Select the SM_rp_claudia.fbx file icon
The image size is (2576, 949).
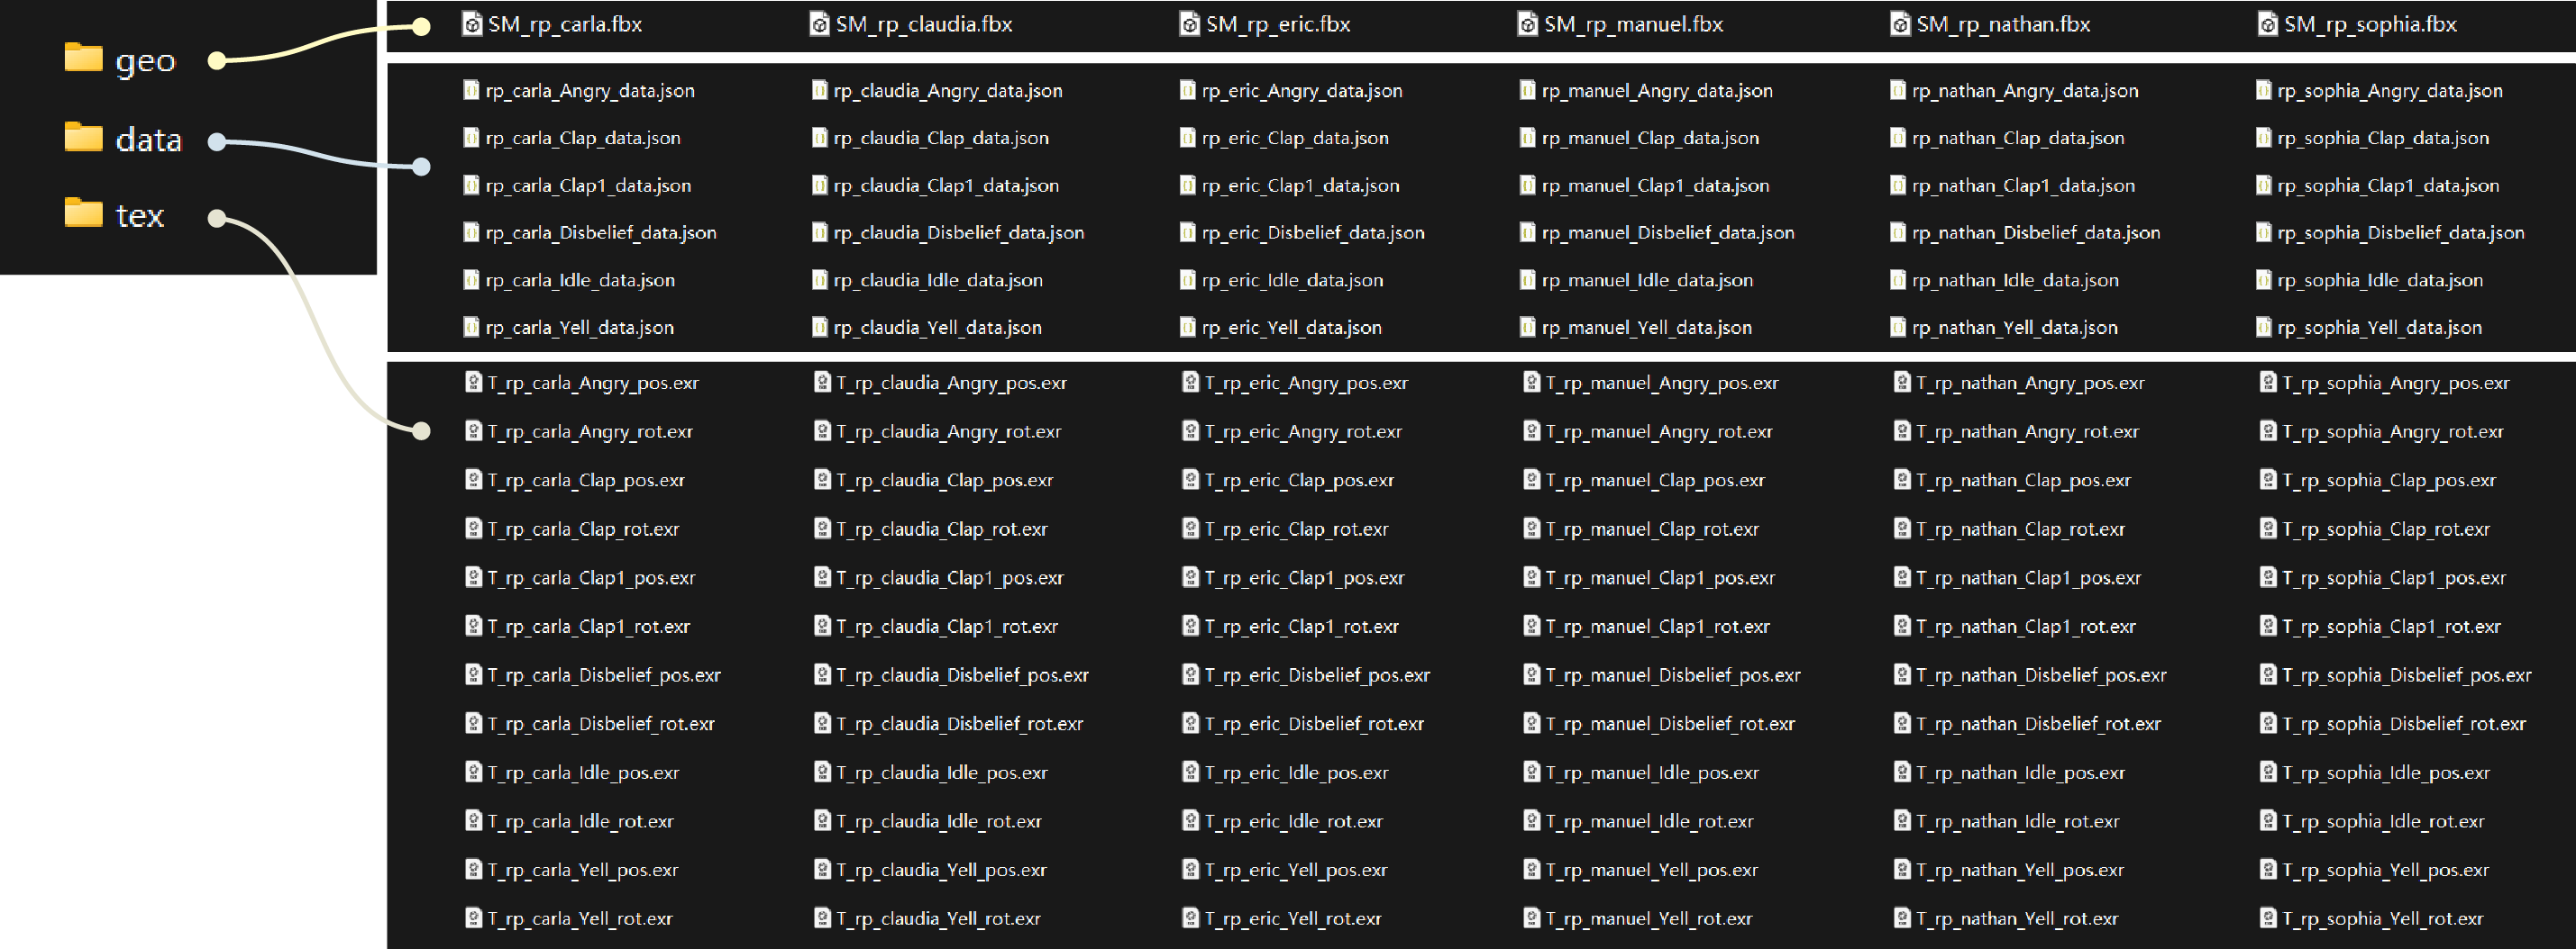point(819,24)
